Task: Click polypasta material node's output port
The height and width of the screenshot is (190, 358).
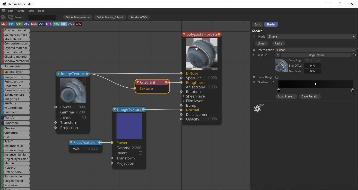Action: pyautogui.click(x=219, y=34)
